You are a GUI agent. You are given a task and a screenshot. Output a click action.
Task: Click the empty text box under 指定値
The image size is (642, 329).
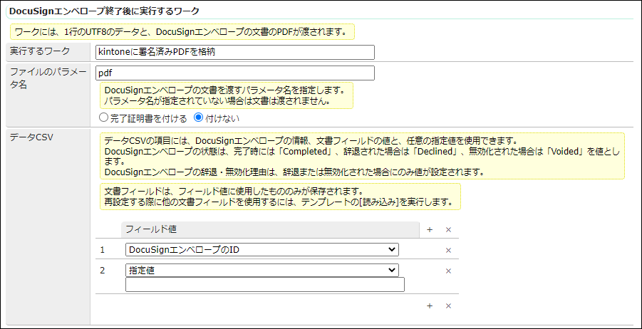264,285
